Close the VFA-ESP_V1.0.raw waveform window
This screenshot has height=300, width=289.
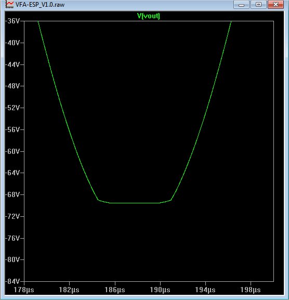pos(275,5)
